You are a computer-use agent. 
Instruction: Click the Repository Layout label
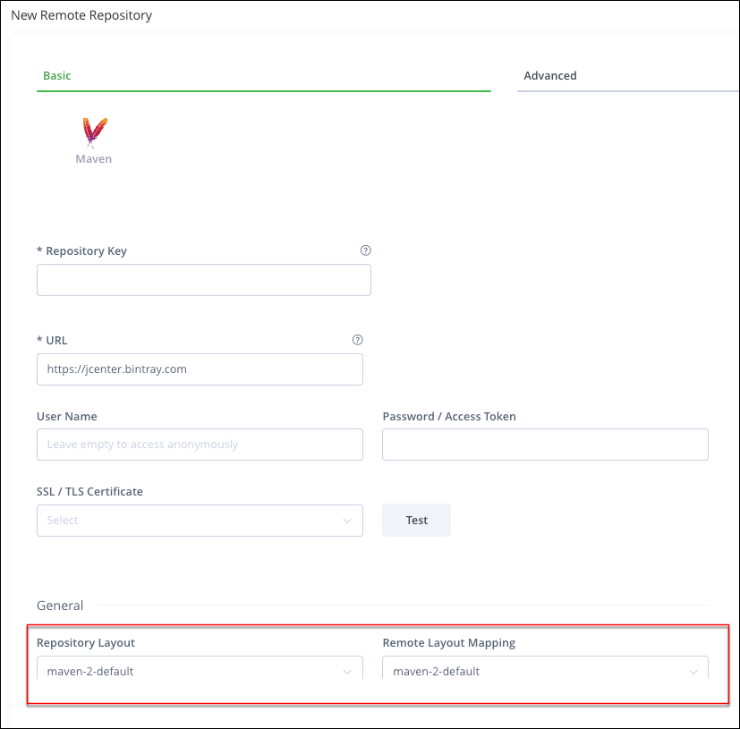[85, 642]
